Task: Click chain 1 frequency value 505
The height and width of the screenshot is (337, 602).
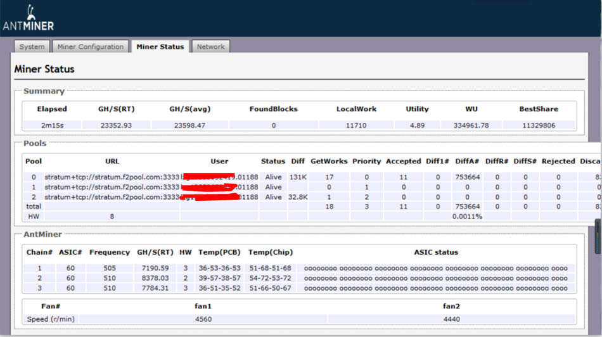Action: pyautogui.click(x=109, y=268)
